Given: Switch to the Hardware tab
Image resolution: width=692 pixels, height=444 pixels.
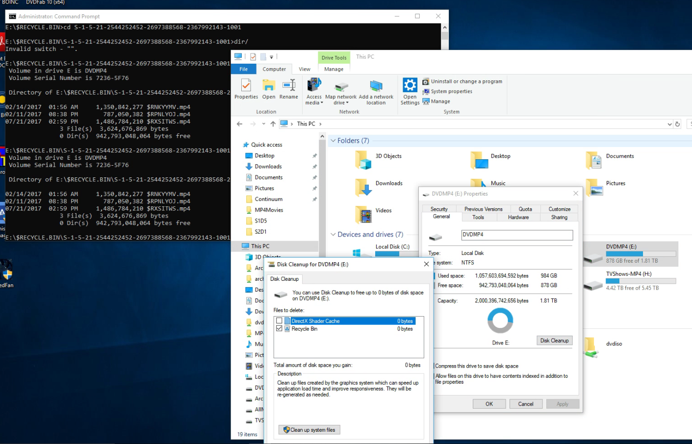Looking at the screenshot, I should pos(518,217).
